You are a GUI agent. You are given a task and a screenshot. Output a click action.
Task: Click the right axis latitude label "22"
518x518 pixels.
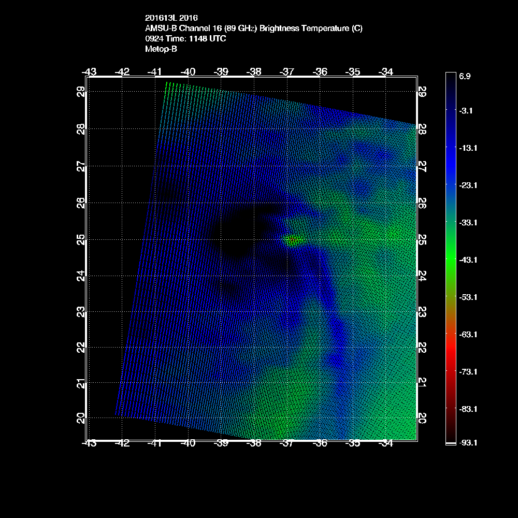pos(423,348)
